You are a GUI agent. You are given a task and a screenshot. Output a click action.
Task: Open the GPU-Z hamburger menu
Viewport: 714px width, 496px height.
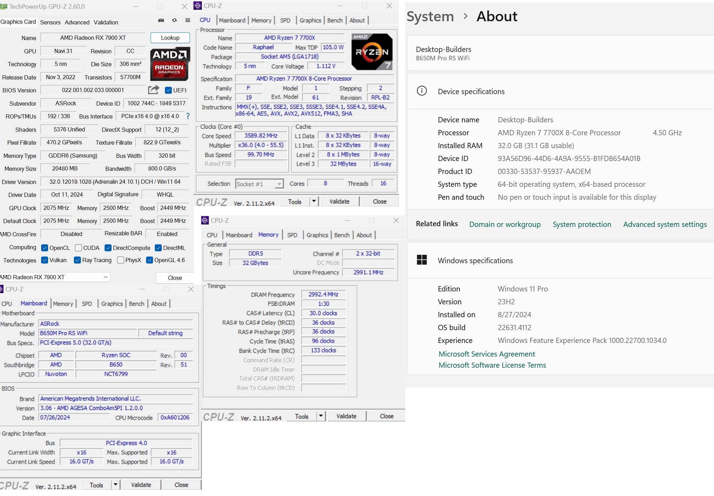click(188, 20)
